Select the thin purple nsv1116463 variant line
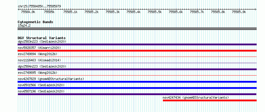 pos(137,63)
